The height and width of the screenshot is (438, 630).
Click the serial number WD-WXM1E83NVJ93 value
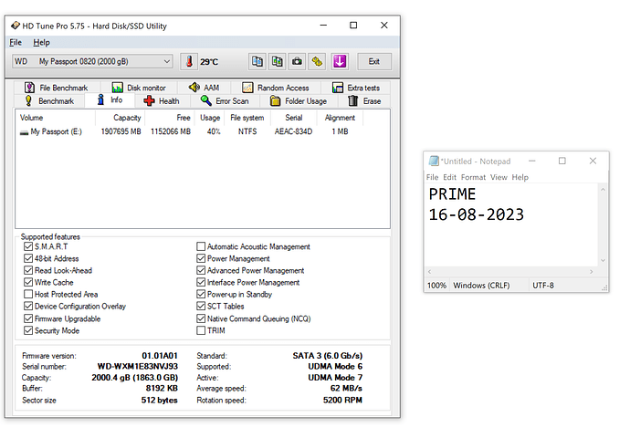[138, 367]
